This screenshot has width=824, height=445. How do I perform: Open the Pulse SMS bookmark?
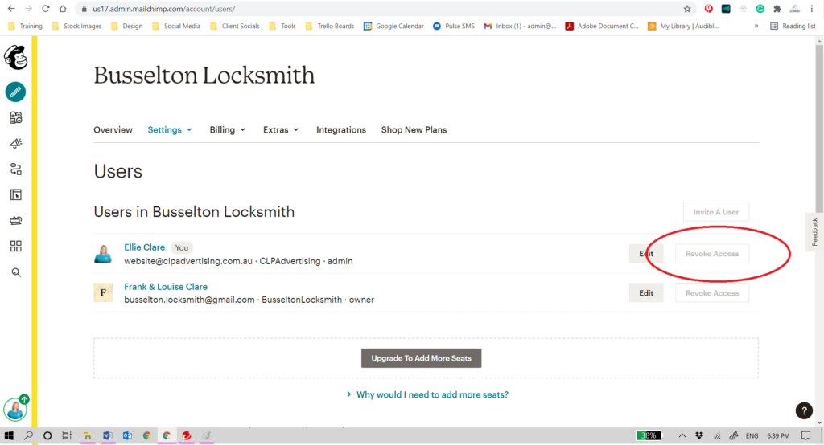pyautogui.click(x=454, y=26)
